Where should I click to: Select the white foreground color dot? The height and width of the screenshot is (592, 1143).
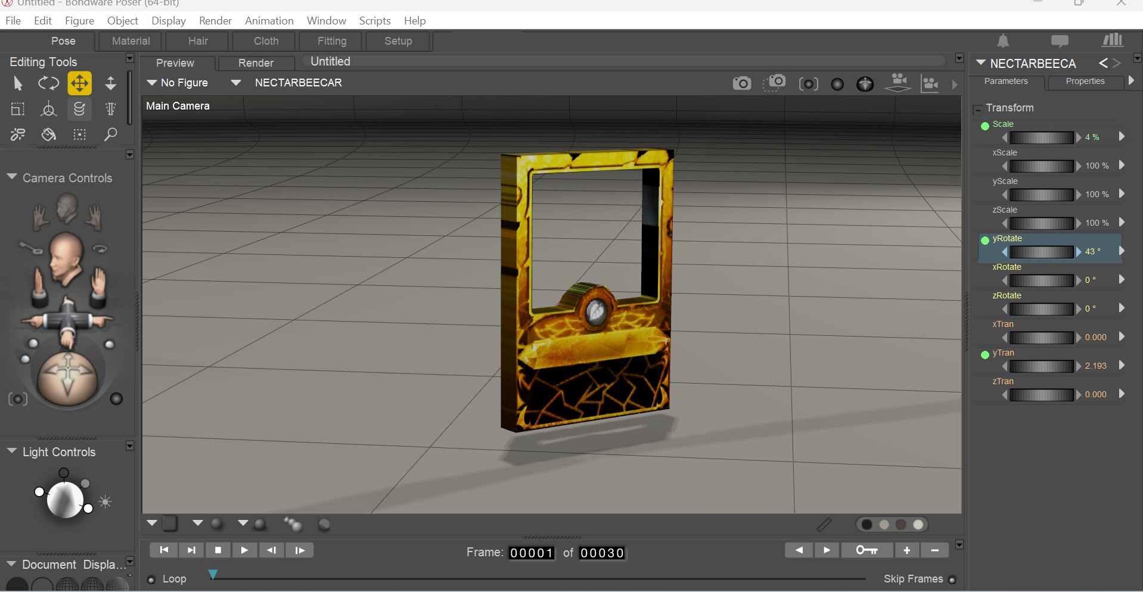(x=918, y=525)
